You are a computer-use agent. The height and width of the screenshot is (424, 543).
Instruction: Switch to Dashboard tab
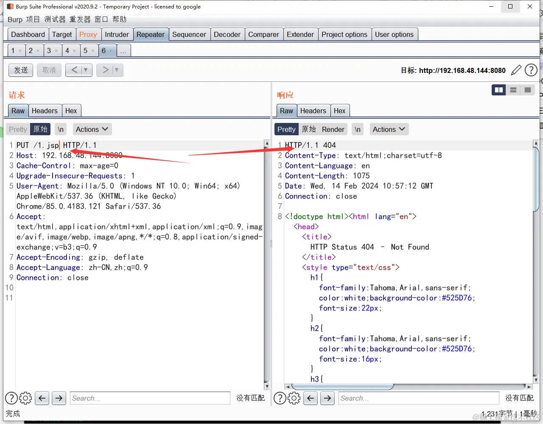[x=28, y=34]
